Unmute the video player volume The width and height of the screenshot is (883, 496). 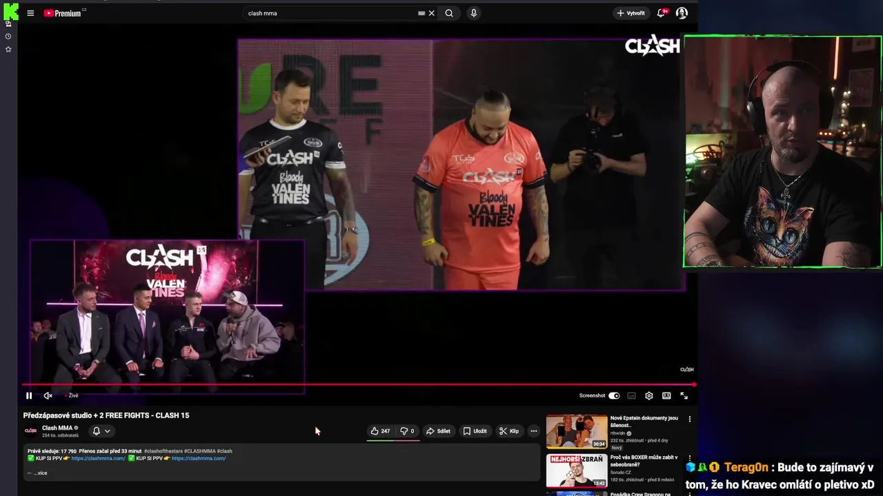point(48,396)
